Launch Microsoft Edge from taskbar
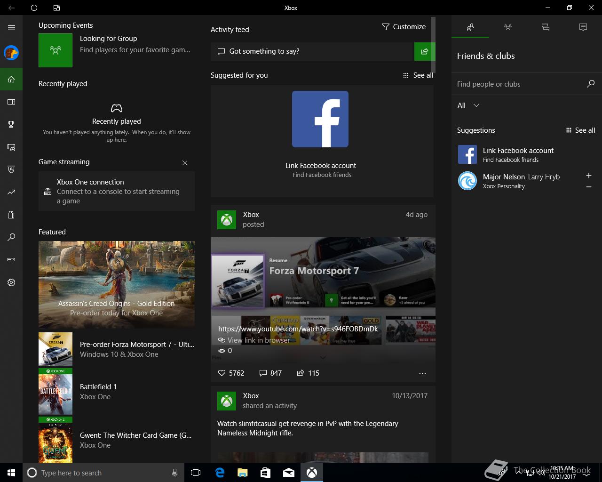This screenshot has height=482, width=602. click(220, 473)
